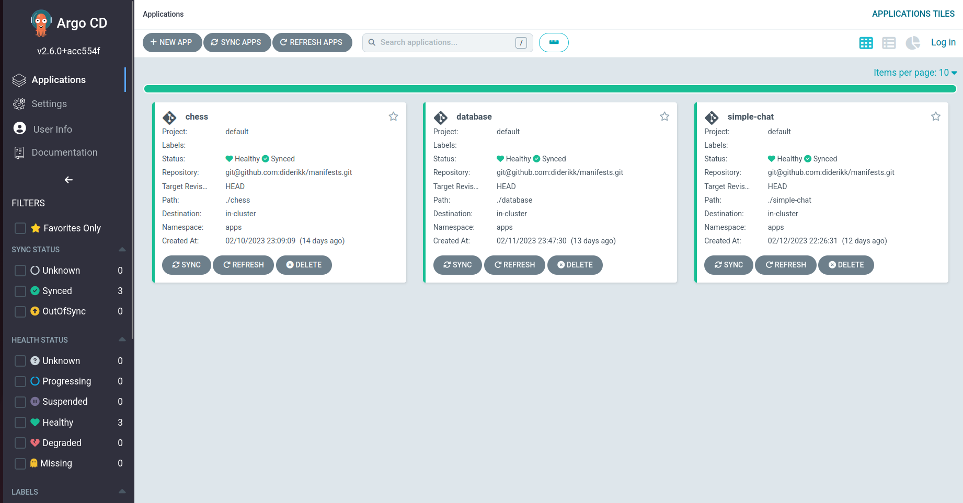The image size is (963, 503).
Task: Click the SYNC APPS button
Action: click(236, 42)
